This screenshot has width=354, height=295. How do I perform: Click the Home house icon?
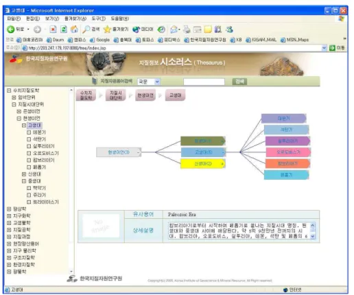point(74,29)
